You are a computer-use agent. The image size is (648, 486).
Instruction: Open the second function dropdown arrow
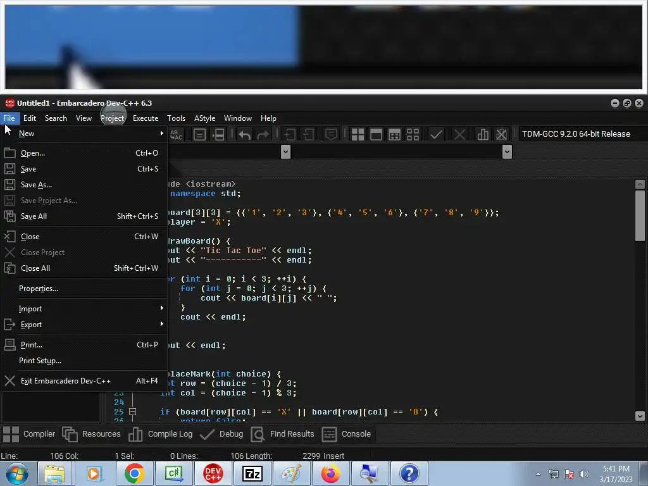pyautogui.click(x=507, y=152)
